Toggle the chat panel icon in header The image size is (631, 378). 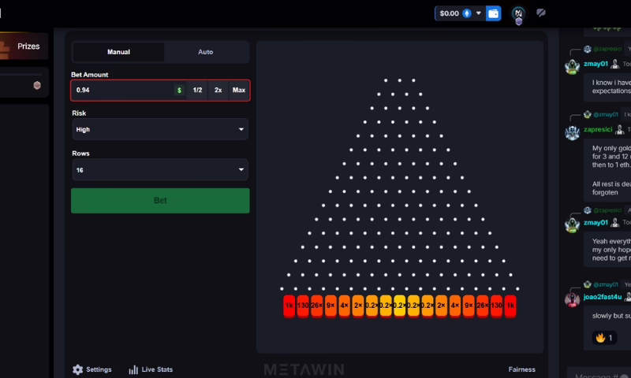click(541, 13)
